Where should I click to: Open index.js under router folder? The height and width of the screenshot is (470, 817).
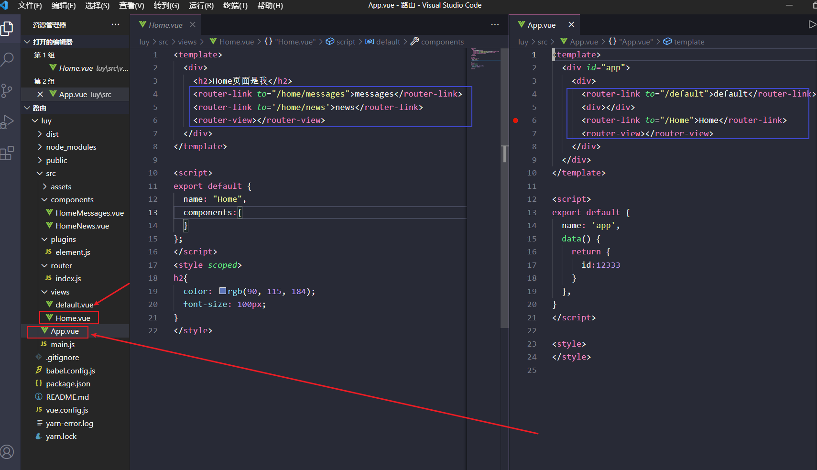pos(68,278)
